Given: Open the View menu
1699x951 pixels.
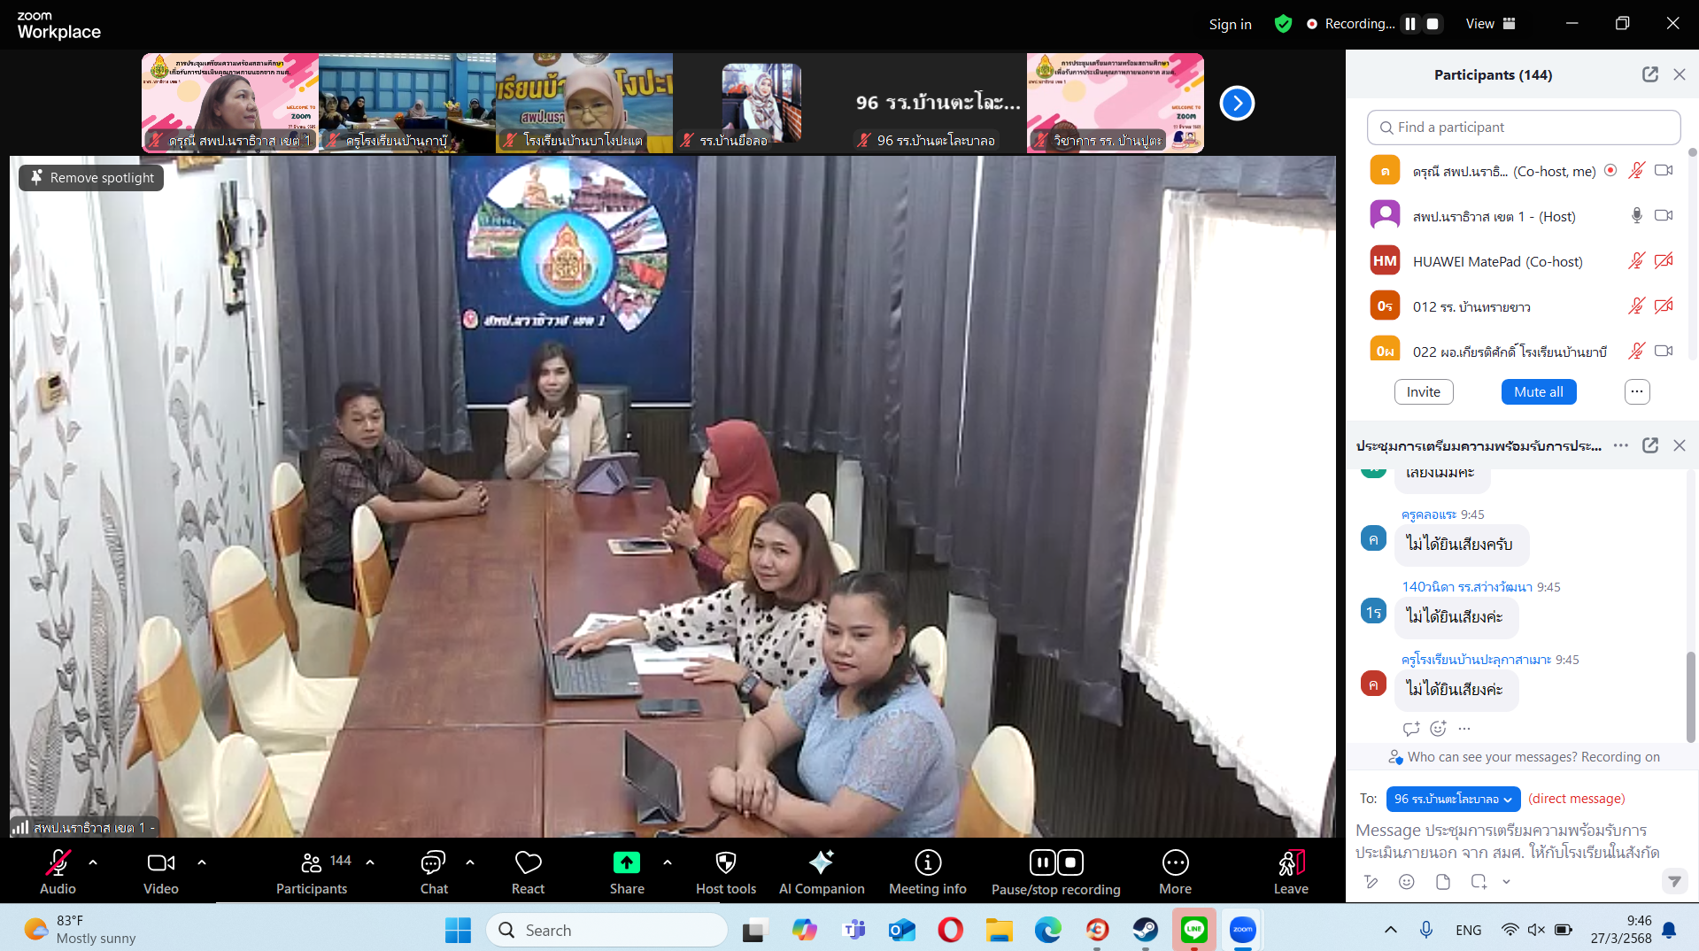Looking at the screenshot, I should point(1490,24).
